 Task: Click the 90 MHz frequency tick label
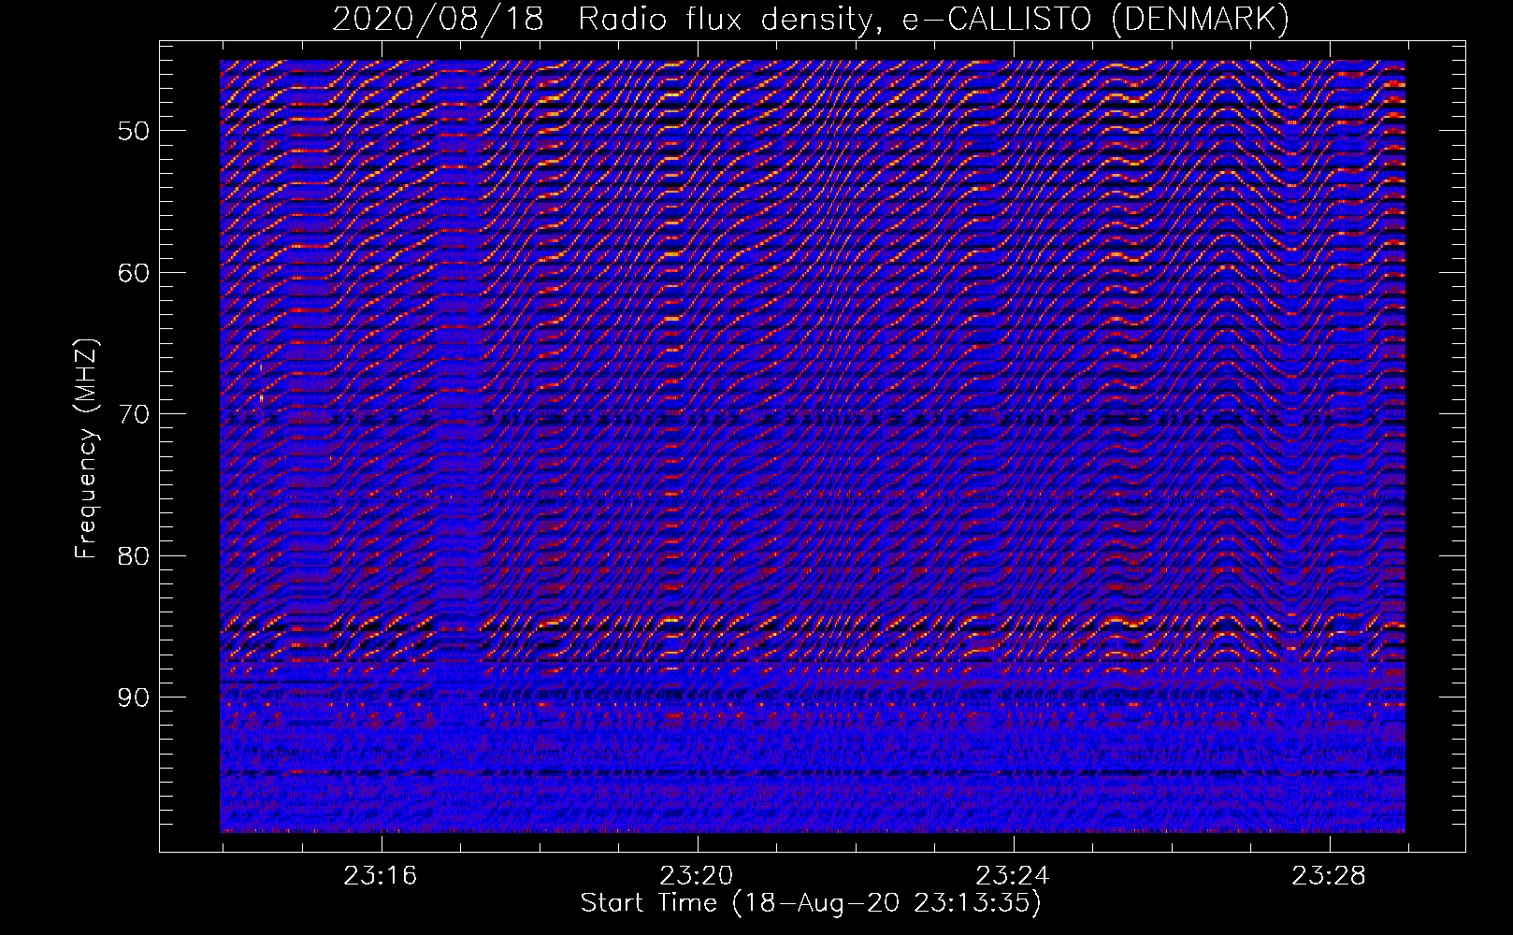tap(134, 698)
